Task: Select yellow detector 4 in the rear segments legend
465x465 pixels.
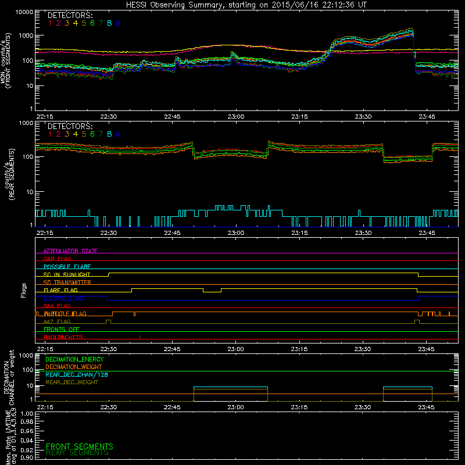Action: click(x=76, y=134)
